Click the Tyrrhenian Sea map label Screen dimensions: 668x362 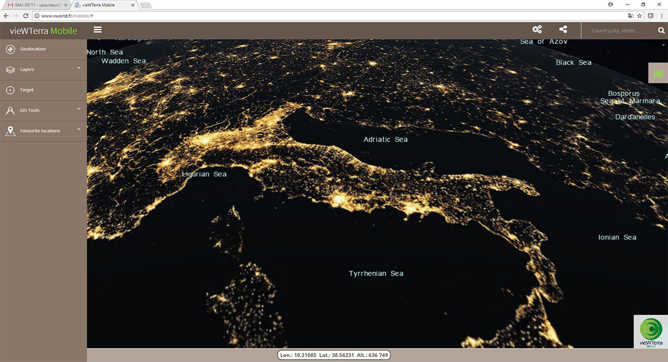point(376,273)
